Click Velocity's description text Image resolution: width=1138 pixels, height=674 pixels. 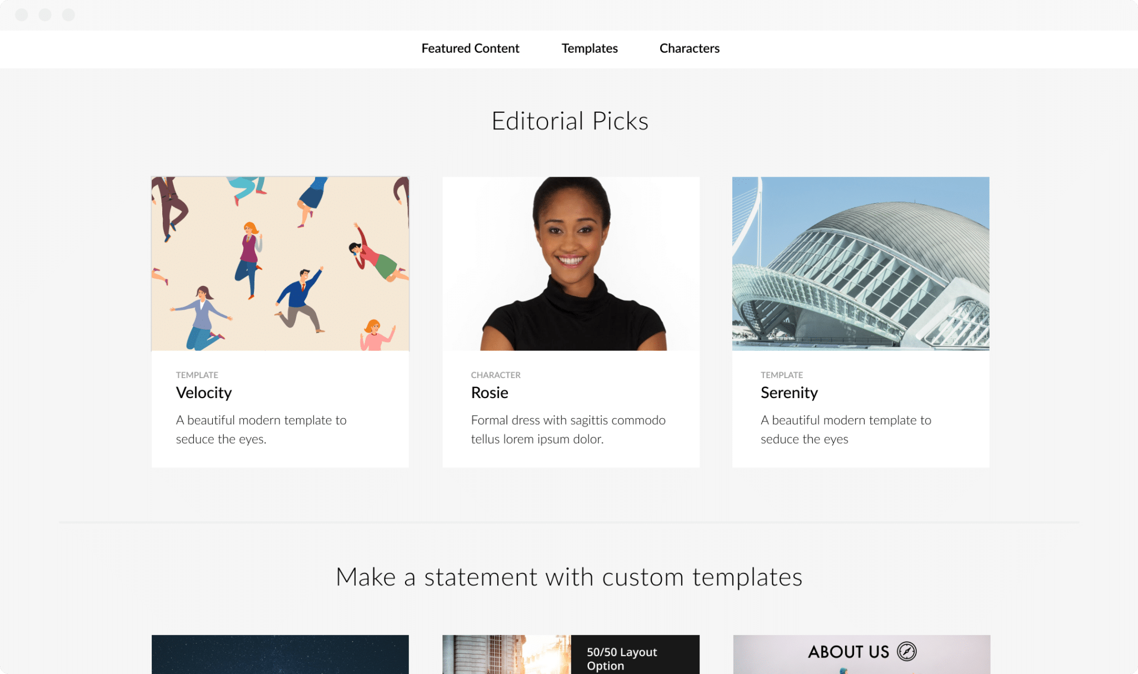(x=261, y=429)
